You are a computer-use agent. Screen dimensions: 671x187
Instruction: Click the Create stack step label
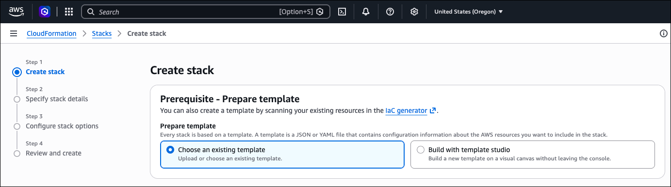point(45,72)
